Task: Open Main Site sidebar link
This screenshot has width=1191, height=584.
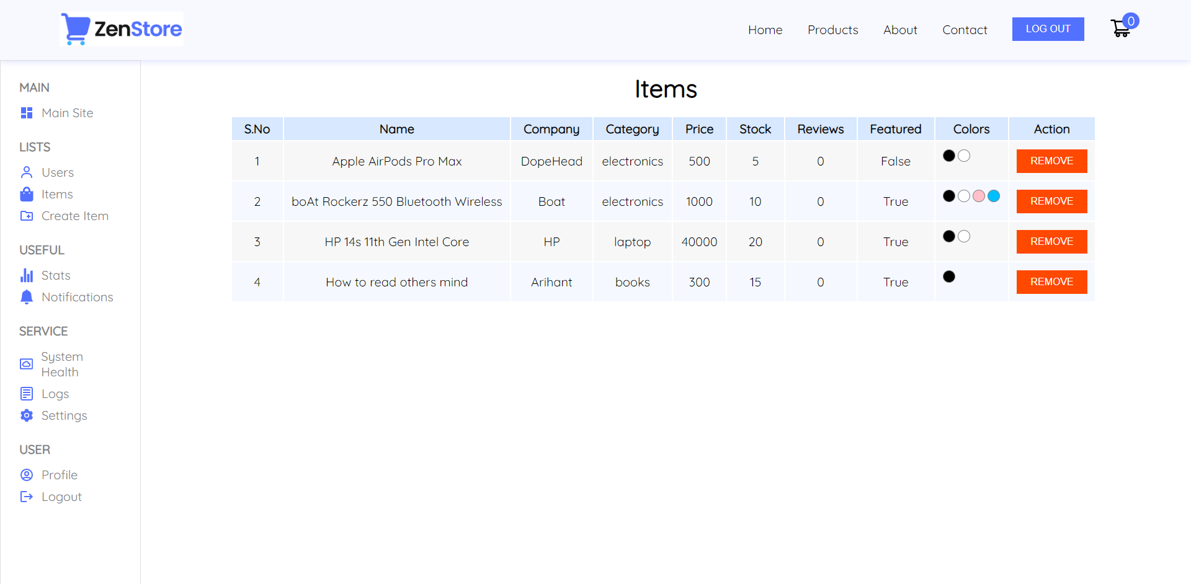Action: (x=67, y=113)
